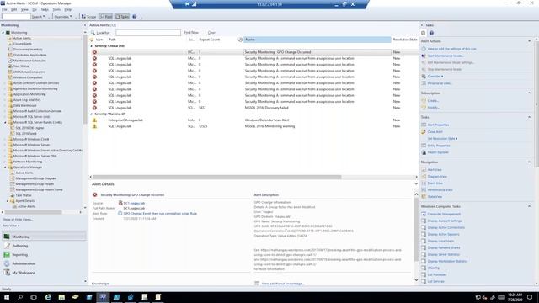Screen dimensions: 539x303
Task: Collapse the Alert Actions section
Action: pos(530,41)
